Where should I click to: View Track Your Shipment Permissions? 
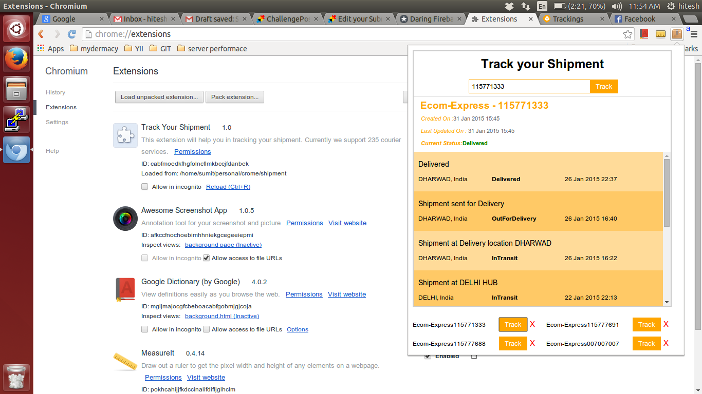pos(193,152)
